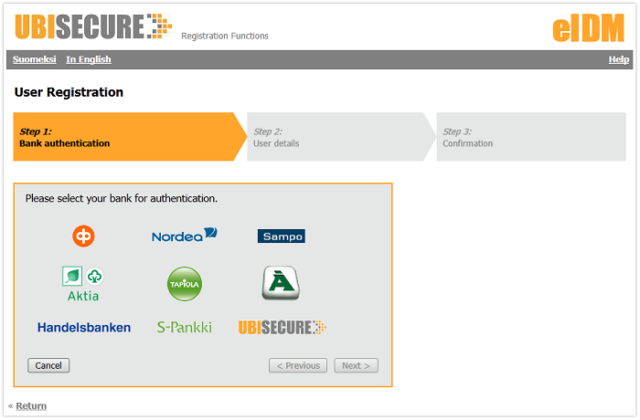The image size is (640, 420).
Task: Click the Next button
Action: tap(356, 365)
